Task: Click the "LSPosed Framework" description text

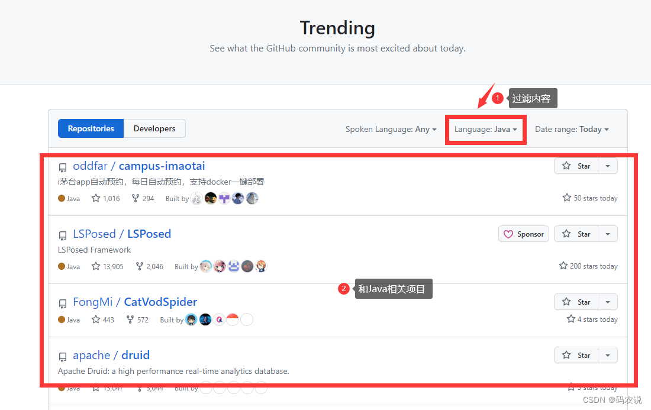Action: point(94,250)
